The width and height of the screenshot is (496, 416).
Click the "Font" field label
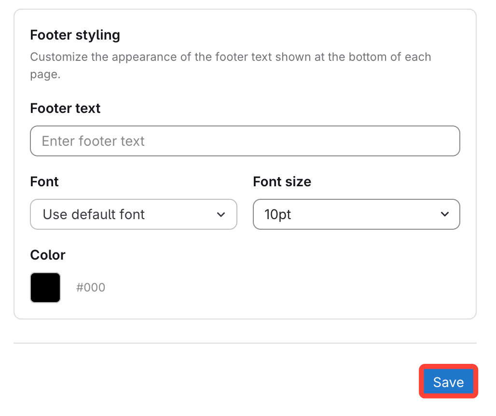(44, 181)
